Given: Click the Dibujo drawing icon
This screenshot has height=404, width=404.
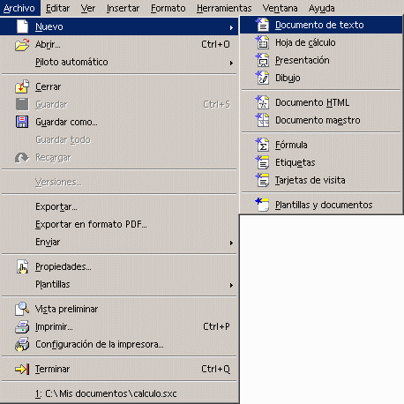Looking at the screenshot, I should 262,78.
